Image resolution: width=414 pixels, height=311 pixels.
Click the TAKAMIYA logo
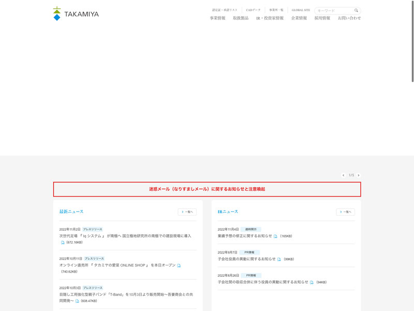76,14
